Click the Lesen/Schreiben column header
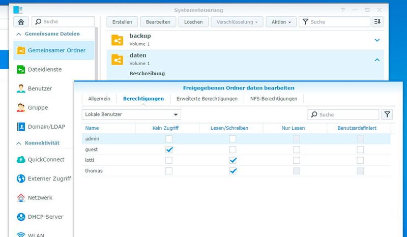The image size is (407, 237). [231, 128]
